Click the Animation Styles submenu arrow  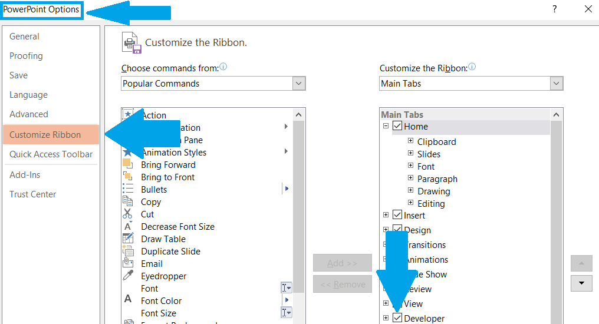coord(286,151)
